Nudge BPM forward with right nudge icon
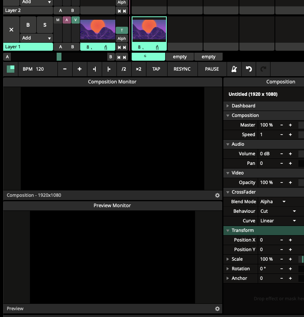This screenshot has width=304, height=317. pyautogui.click(x=109, y=69)
